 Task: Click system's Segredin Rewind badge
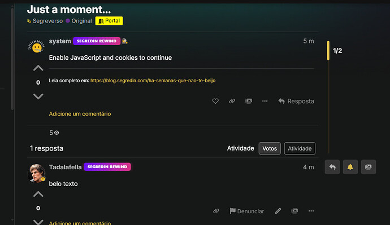97,41
